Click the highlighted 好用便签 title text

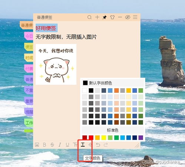click(x=46, y=28)
